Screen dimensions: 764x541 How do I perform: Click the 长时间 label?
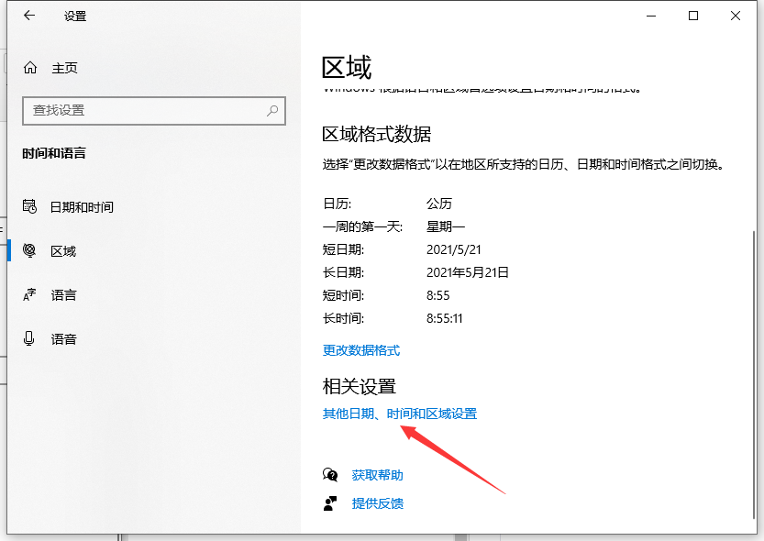coord(343,318)
